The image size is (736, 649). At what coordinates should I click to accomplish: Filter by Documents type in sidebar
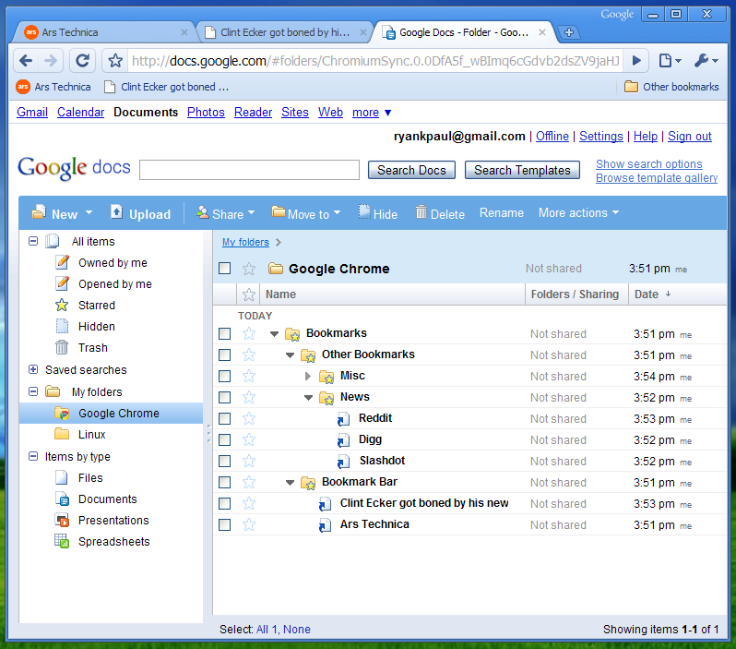108,499
